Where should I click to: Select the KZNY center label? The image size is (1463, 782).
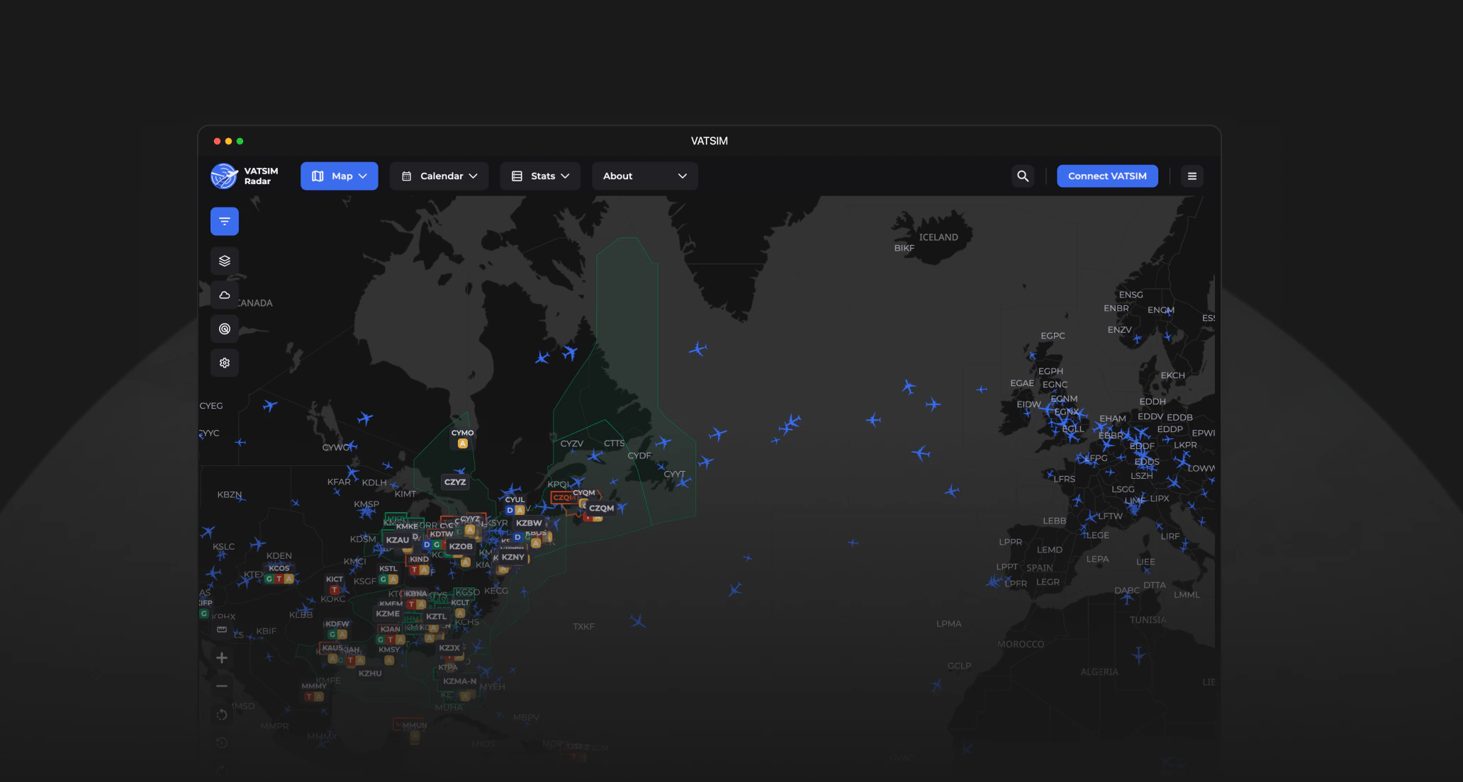point(513,557)
